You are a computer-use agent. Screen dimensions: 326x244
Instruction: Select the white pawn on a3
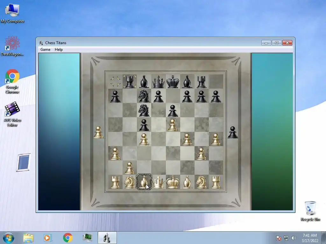pos(115,153)
